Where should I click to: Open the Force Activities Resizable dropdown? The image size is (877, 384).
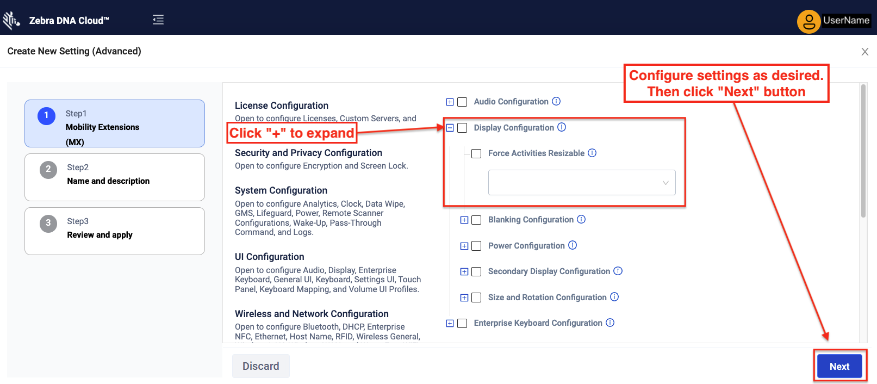581,183
